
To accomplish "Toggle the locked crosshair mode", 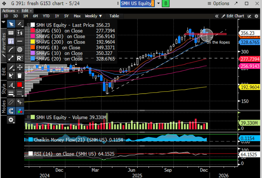I will 20,102.
